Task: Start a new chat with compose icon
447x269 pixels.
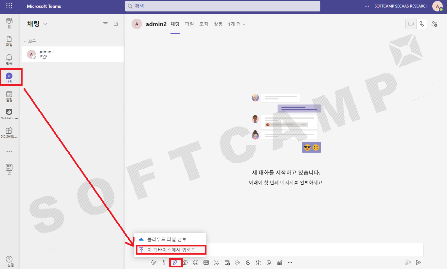Action: coord(116,24)
